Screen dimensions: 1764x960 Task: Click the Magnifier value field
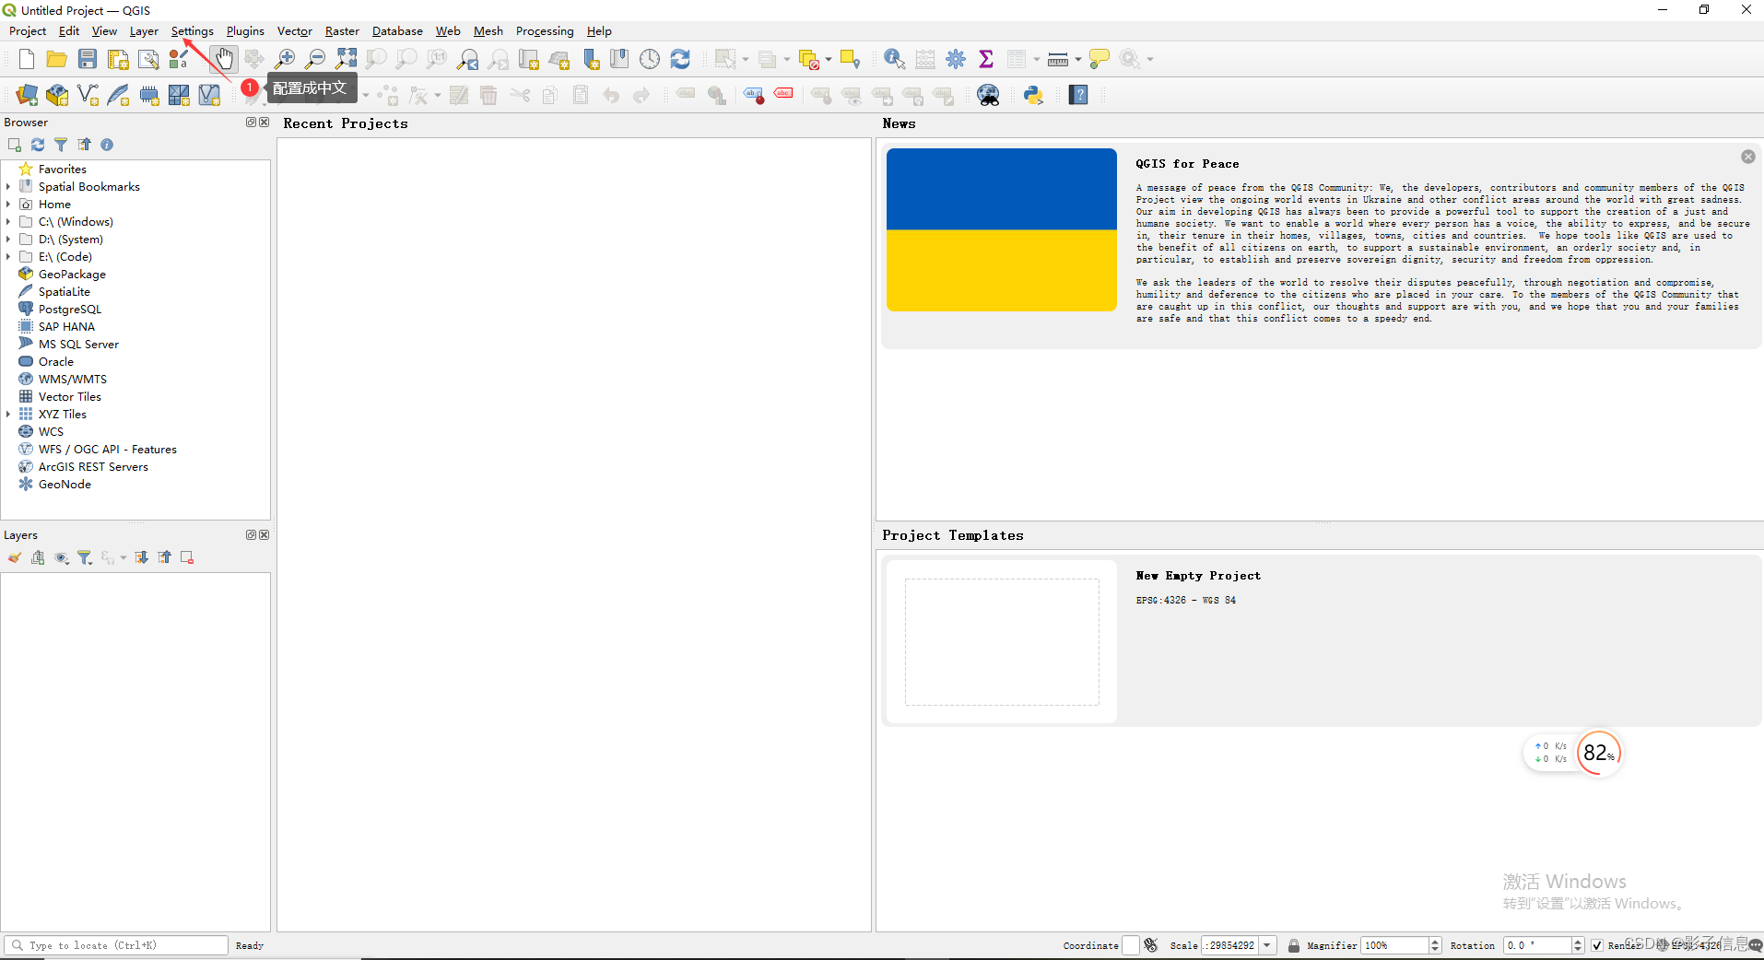coord(1394,945)
